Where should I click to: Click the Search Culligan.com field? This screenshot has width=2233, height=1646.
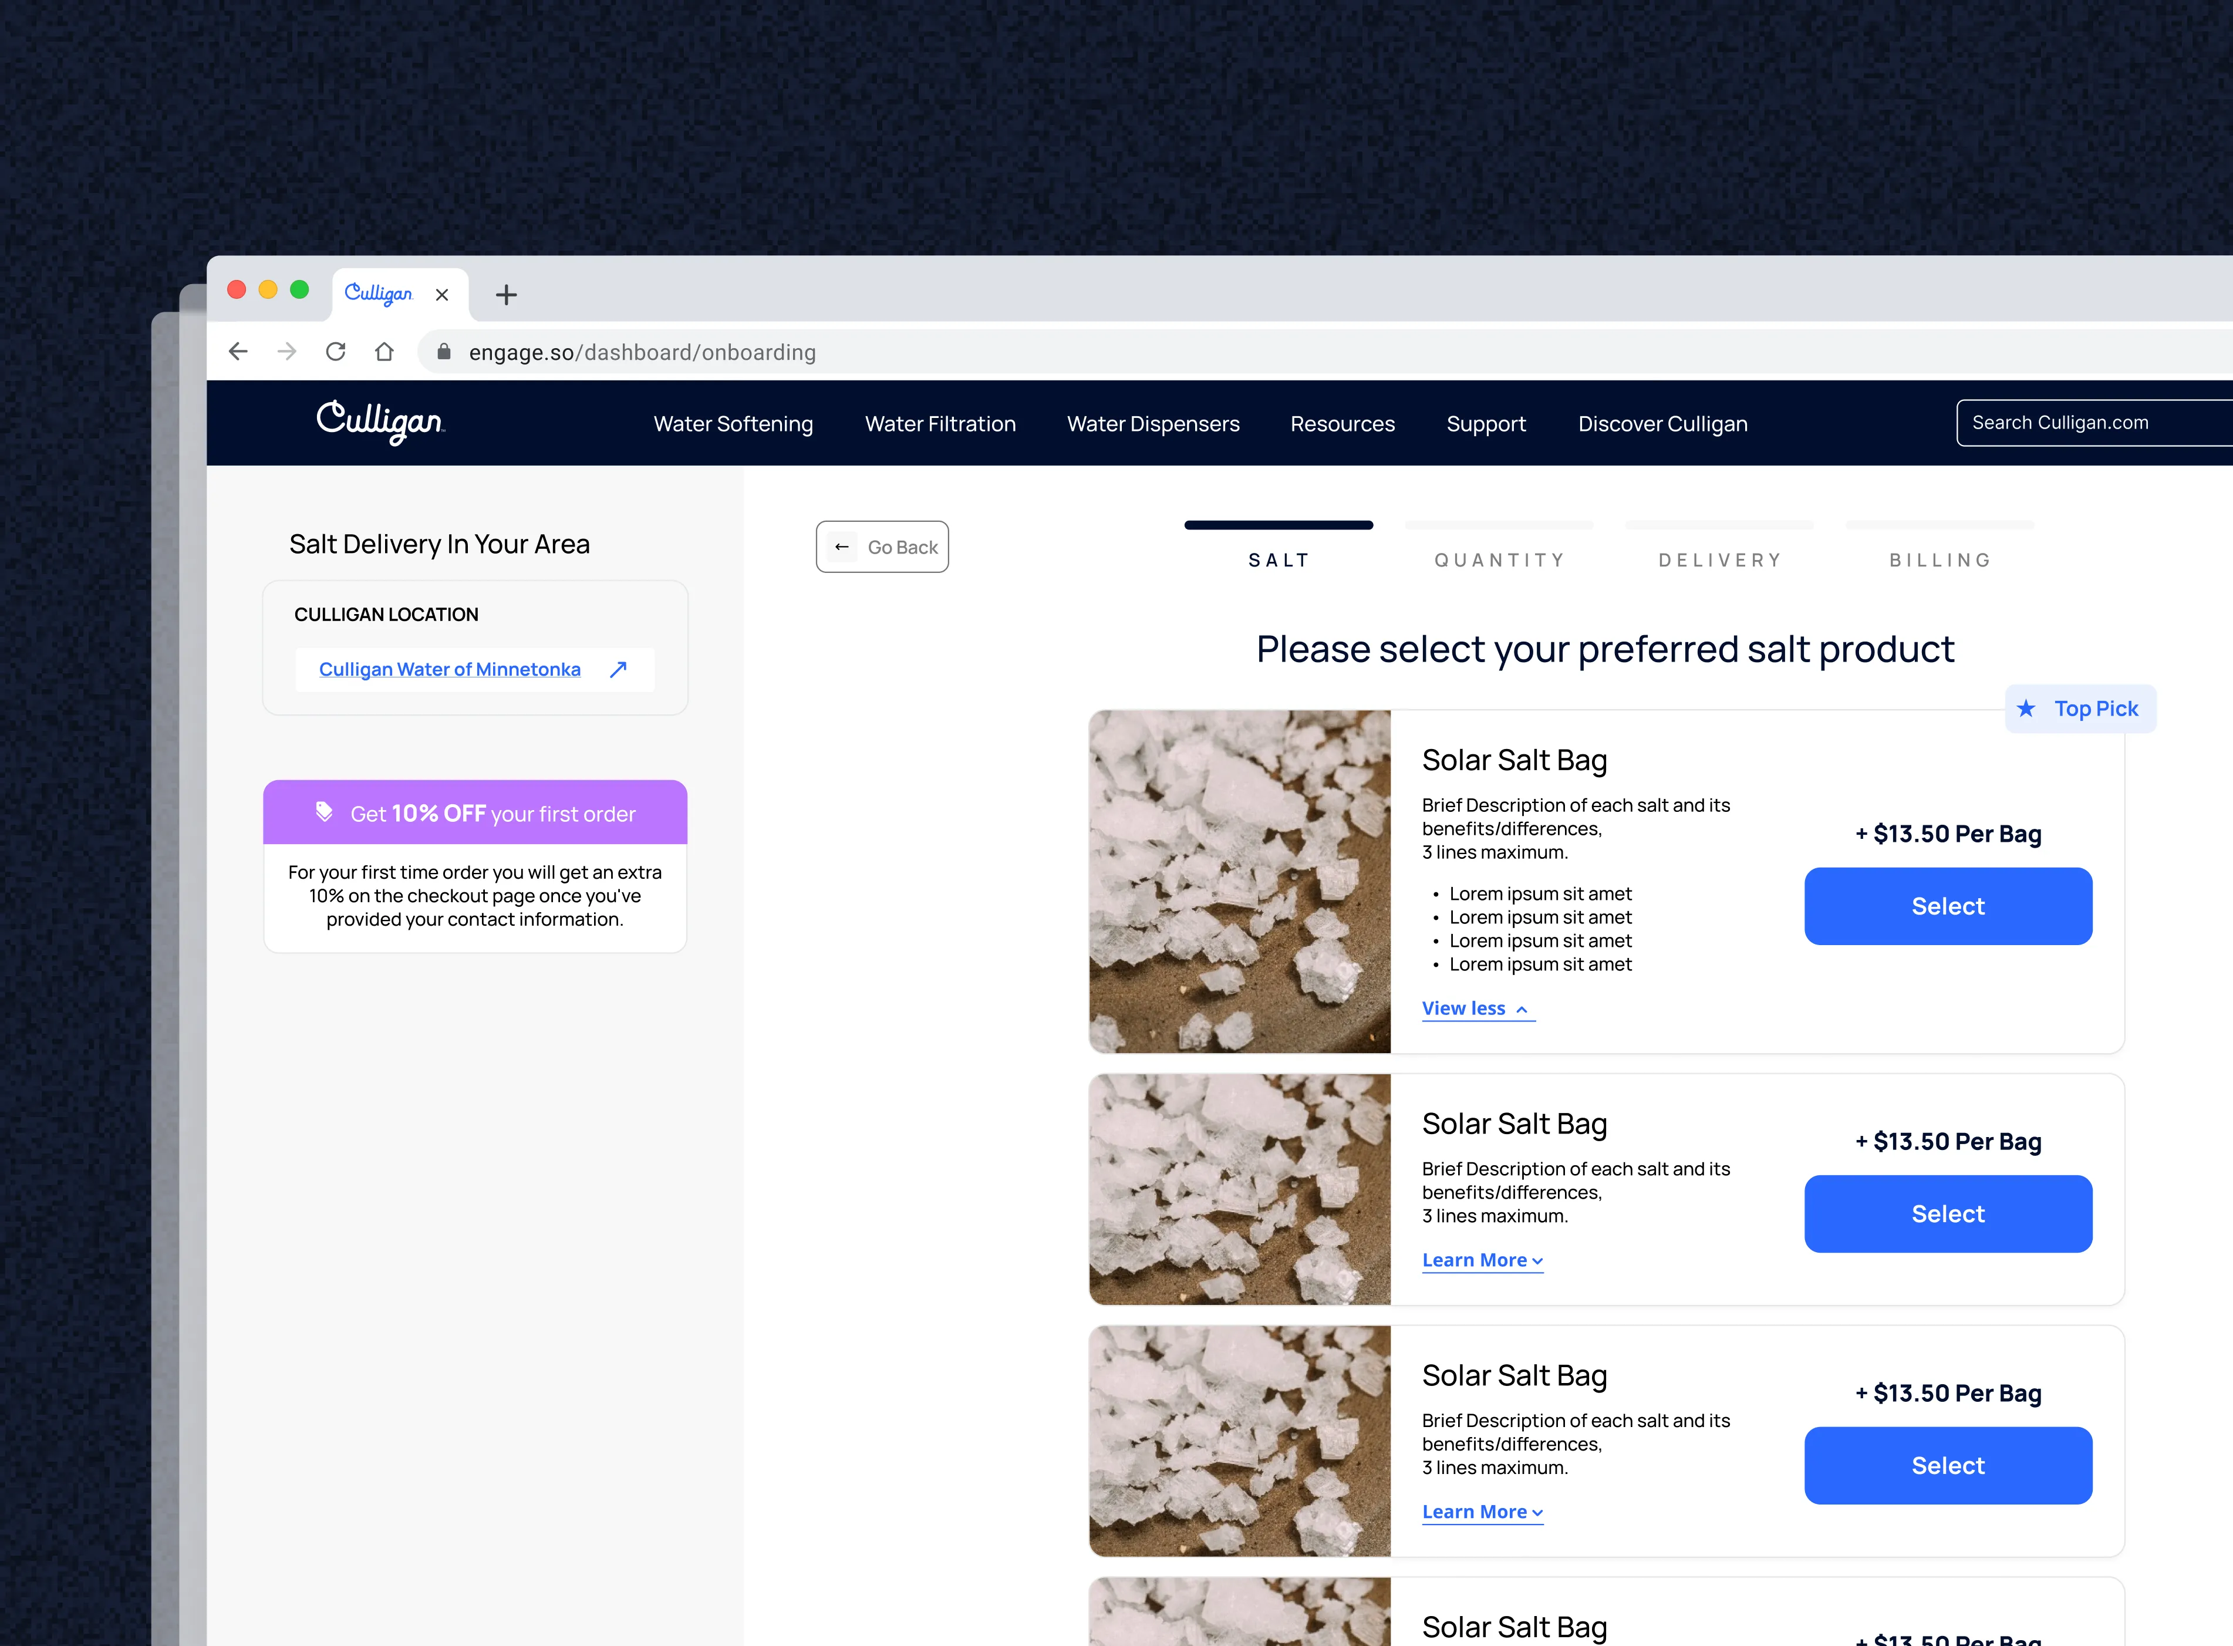coord(2094,423)
